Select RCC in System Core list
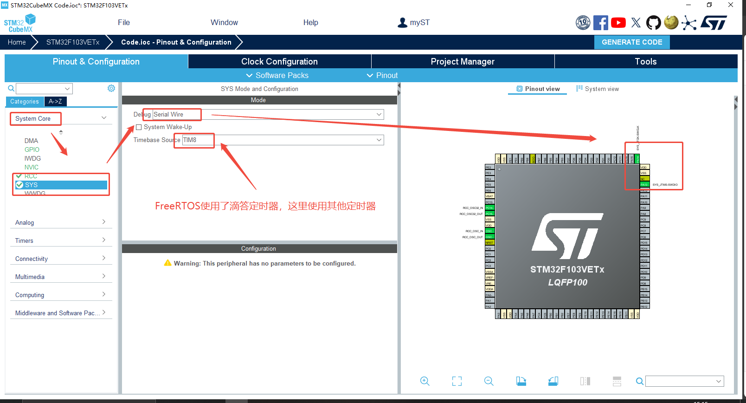This screenshot has height=403, width=746. (x=31, y=176)
